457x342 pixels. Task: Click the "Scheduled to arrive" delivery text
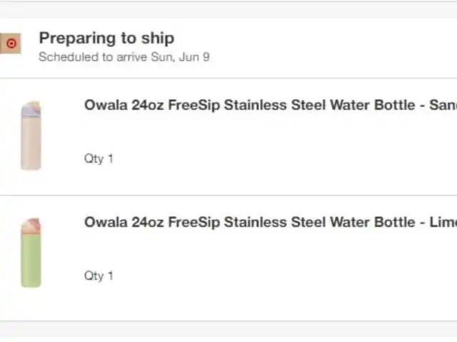point(92,57)
